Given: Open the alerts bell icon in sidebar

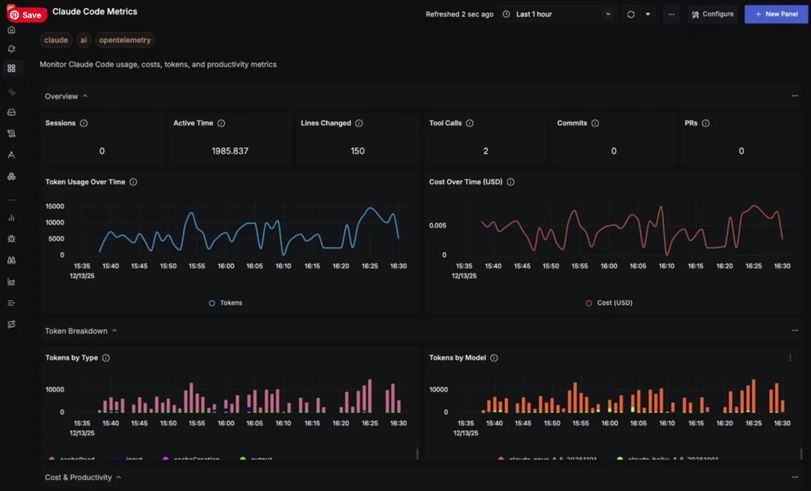Looking at the screenshot, I should [11, 49].
